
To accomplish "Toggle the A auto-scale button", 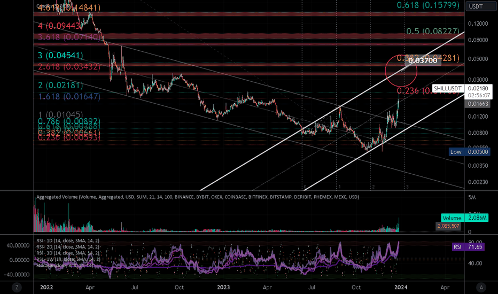I will (x=481, y=288).
